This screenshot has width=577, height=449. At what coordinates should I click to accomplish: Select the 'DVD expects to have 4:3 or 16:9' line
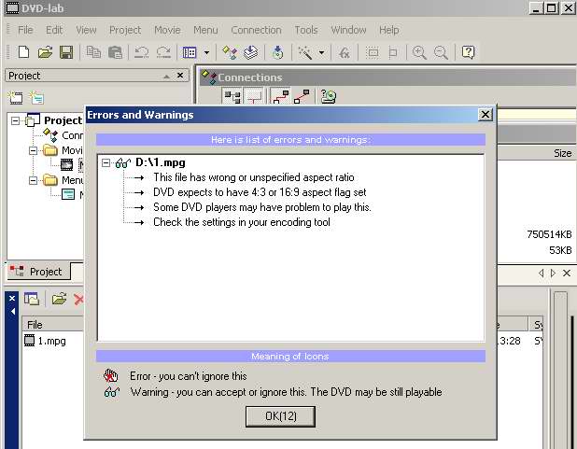[260, 192]
